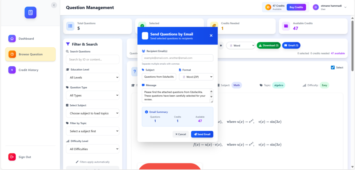Viewport: 355px width, 170px height.
Task: Open the Format dropdown in the dialog
Action: click(x=196, y=77)
